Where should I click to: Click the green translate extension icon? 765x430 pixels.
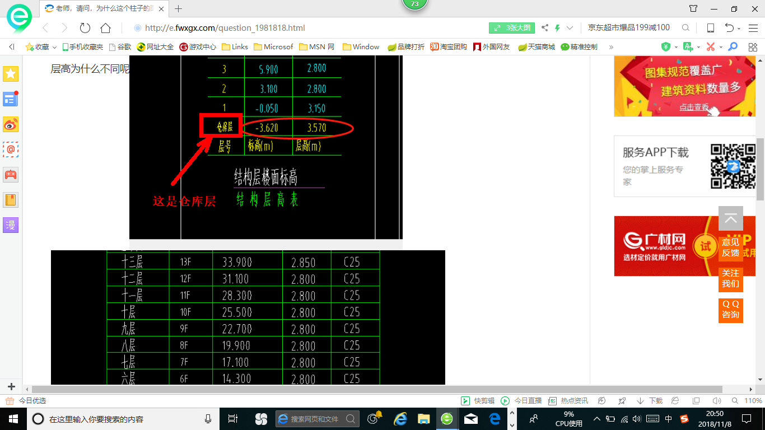tap(688, 47)
